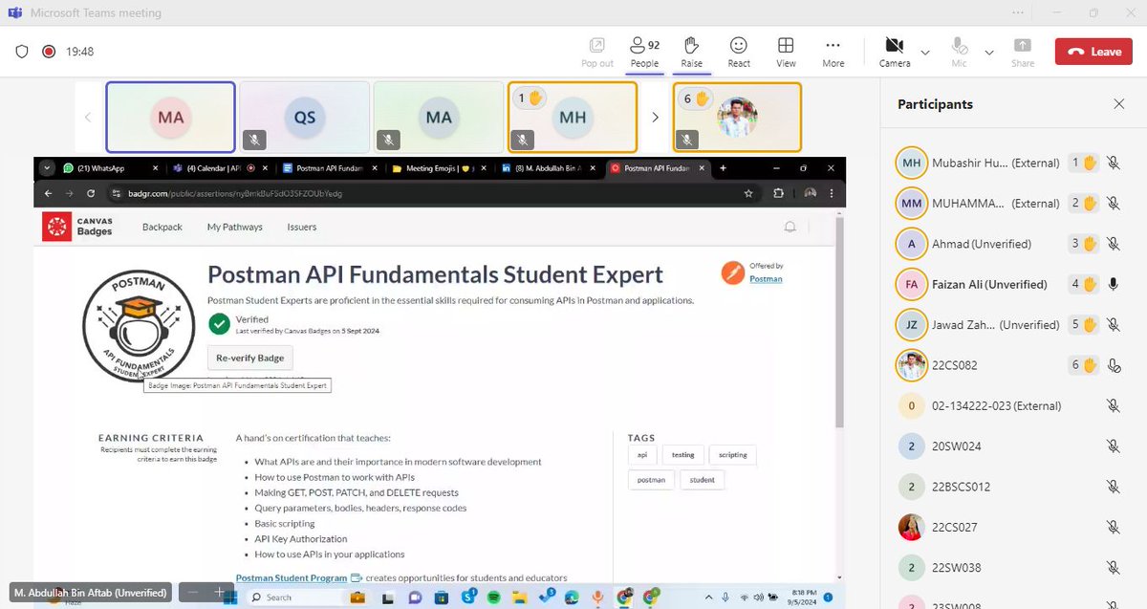
Task: Click the Postman API Fundamentals badge image
Action: point(139,325)
